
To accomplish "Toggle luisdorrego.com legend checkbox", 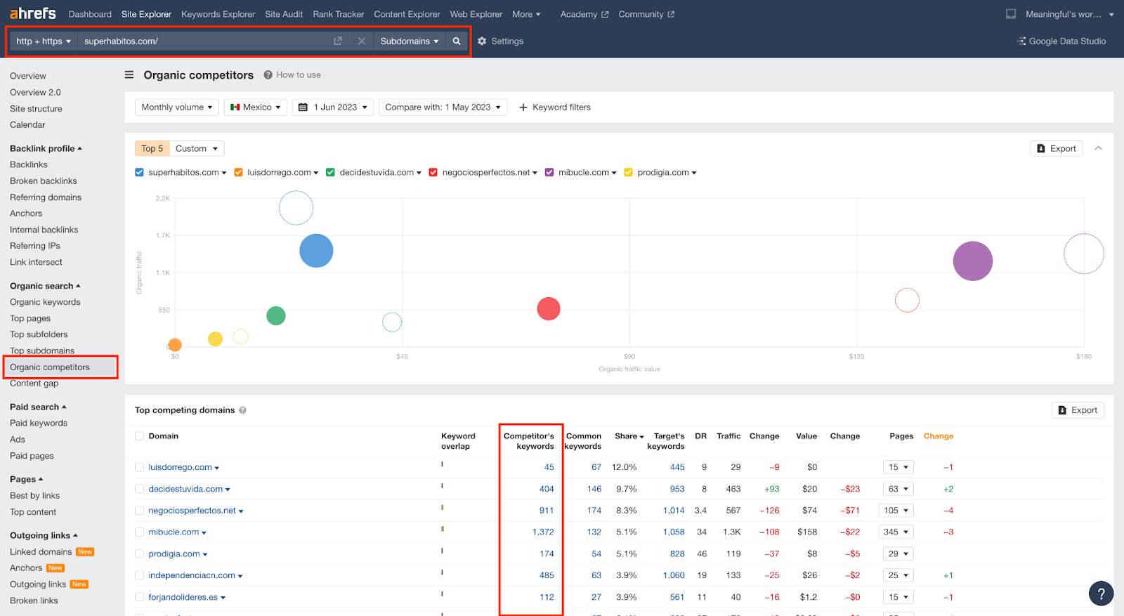I will coord(238,173).
